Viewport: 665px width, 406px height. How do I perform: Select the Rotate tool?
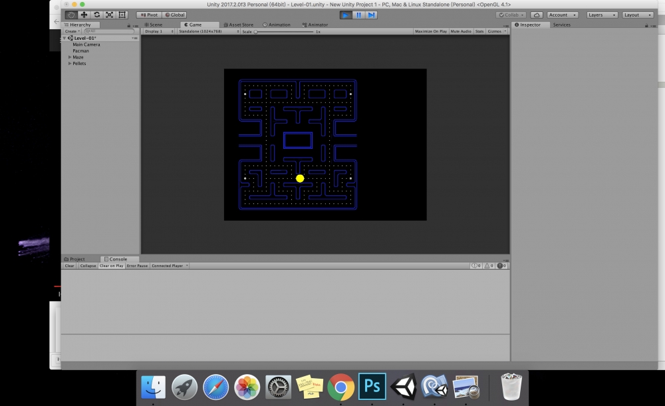(x=96, y=15)
